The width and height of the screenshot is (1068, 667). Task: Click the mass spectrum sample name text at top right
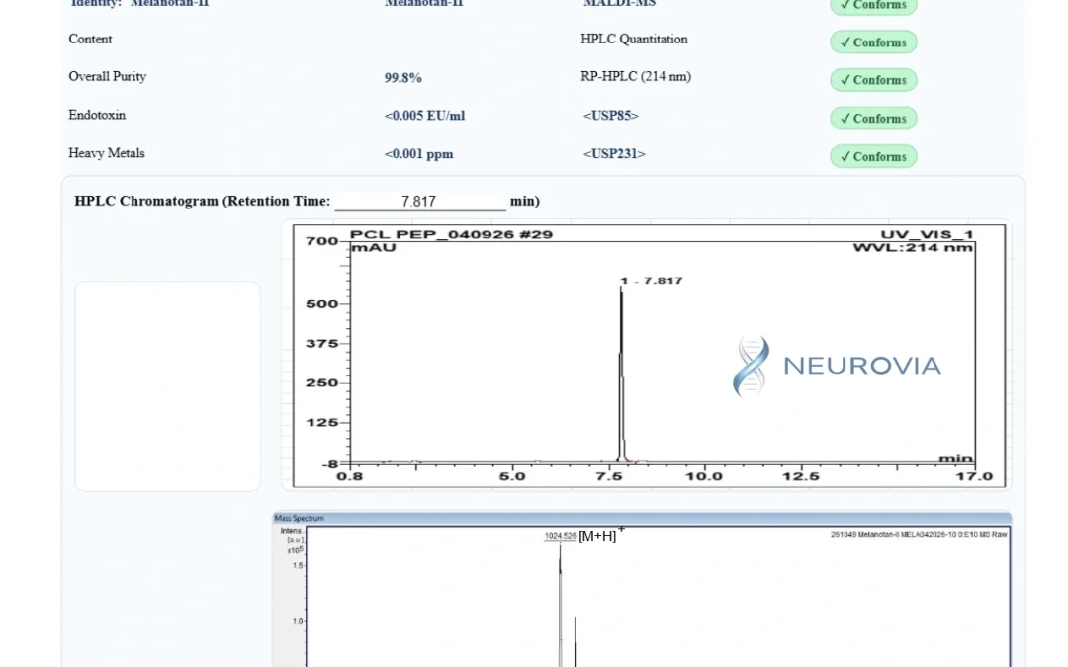[x=918, y=535]
